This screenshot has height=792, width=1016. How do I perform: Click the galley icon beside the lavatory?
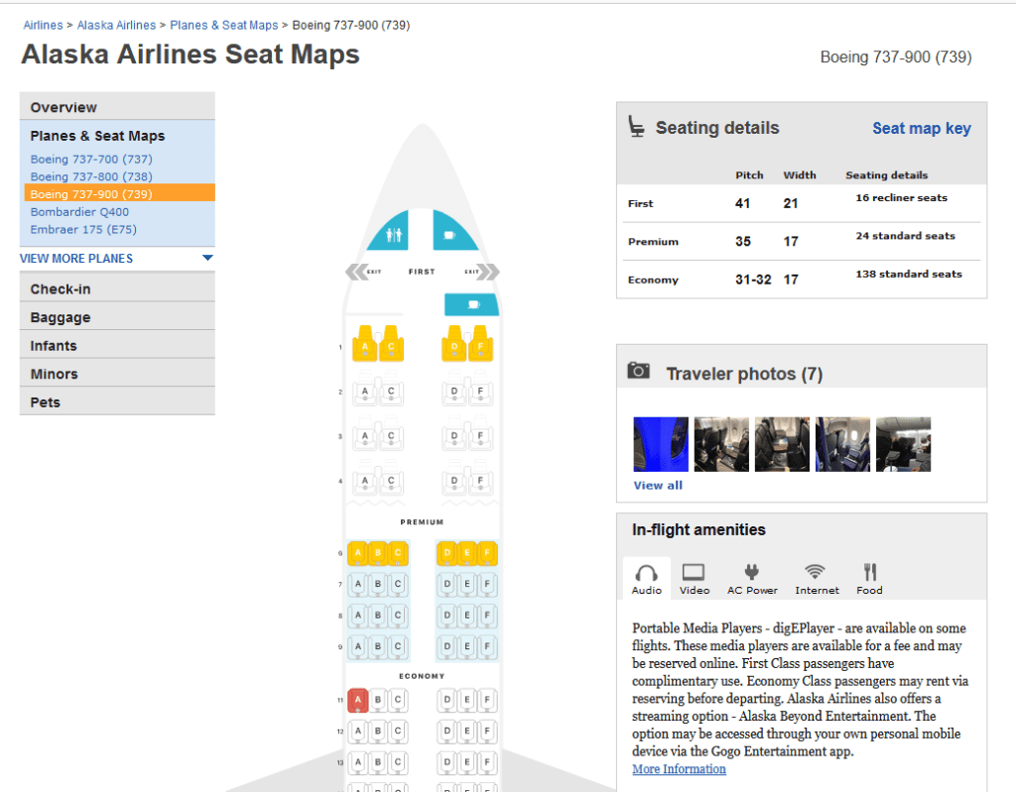pyautogui.click(x=450, y=235)
